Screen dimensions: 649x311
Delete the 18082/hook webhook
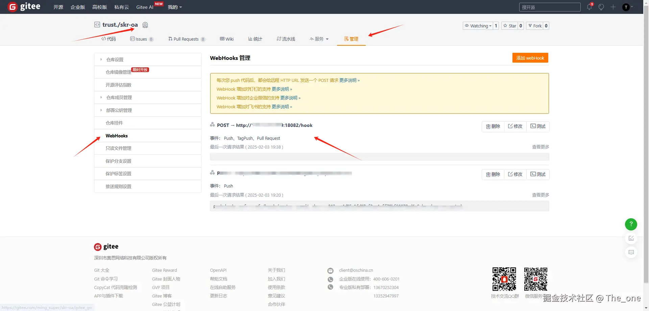click(493, 127)
